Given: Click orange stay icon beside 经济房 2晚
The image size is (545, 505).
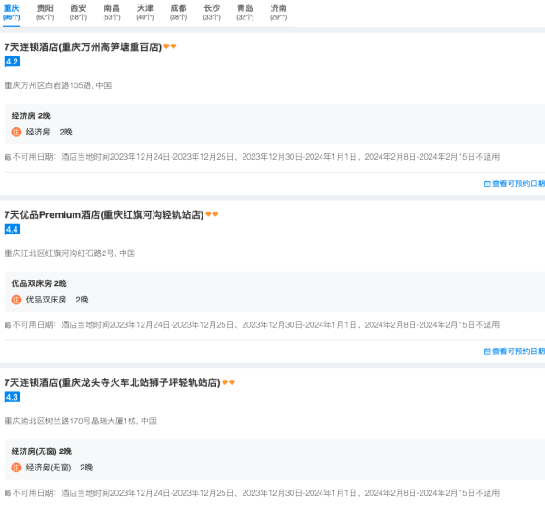Looking at the screenshot, I should click(x=16, y=132).
